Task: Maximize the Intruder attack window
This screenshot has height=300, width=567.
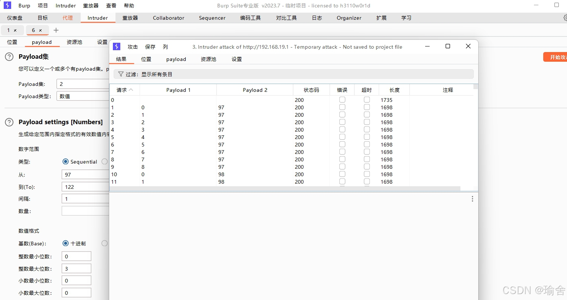Action: click(x=448, y=46)
